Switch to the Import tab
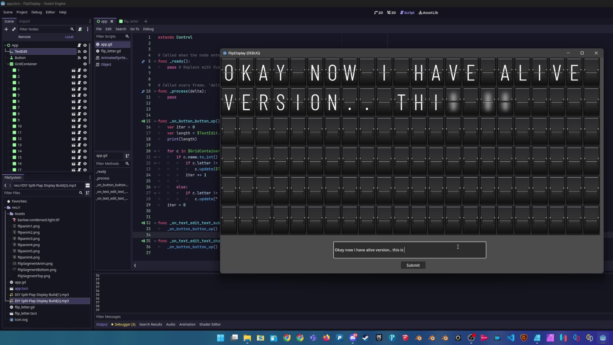Image resolution: width=613 pixels, height=345 pixels. [25, 21]
